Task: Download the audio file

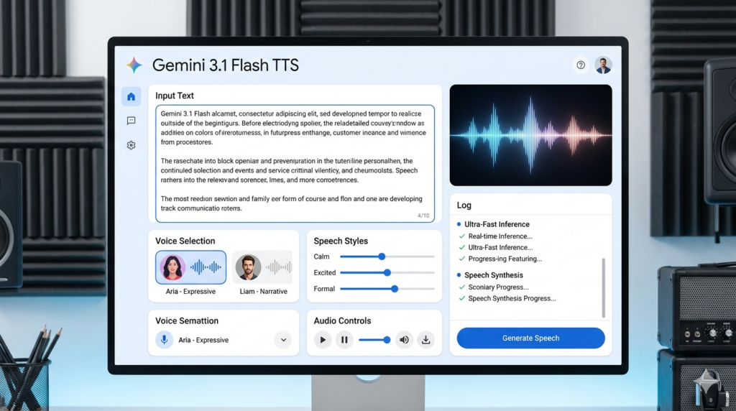Action: tap(425, 340)
